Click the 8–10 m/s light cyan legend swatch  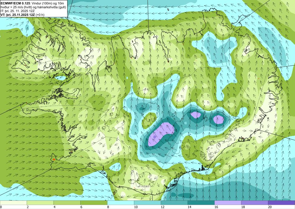[121, 203]
